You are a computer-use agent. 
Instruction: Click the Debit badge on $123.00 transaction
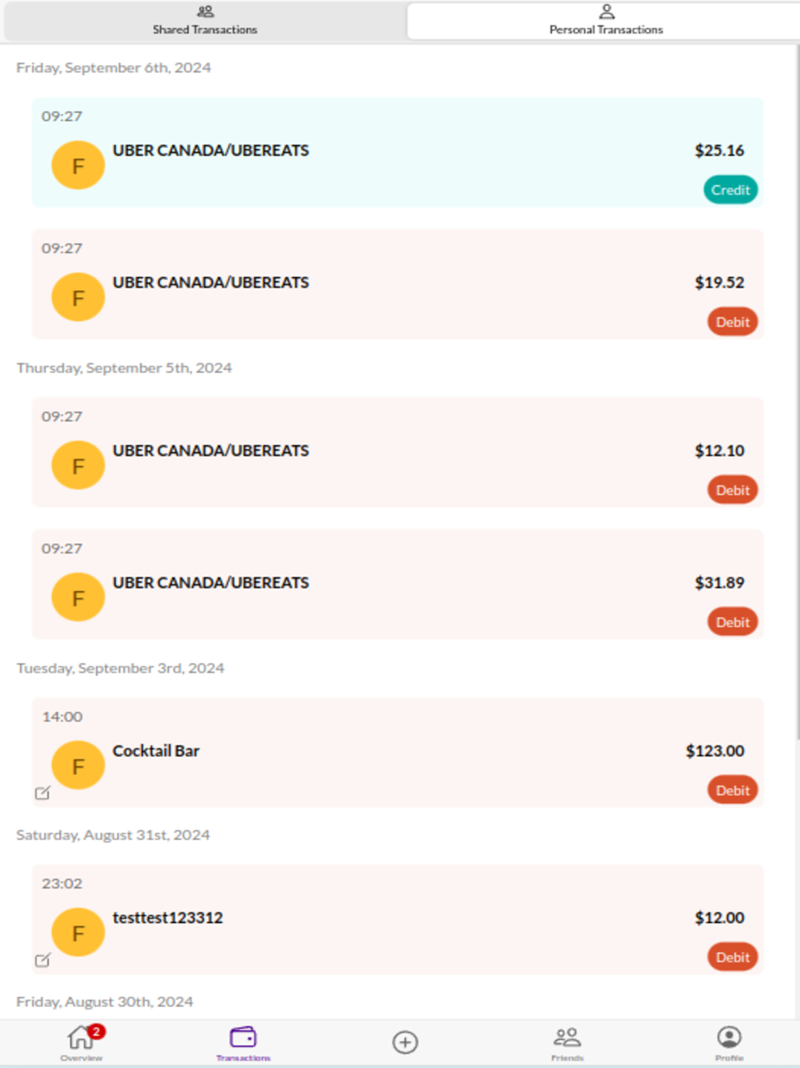732,790
